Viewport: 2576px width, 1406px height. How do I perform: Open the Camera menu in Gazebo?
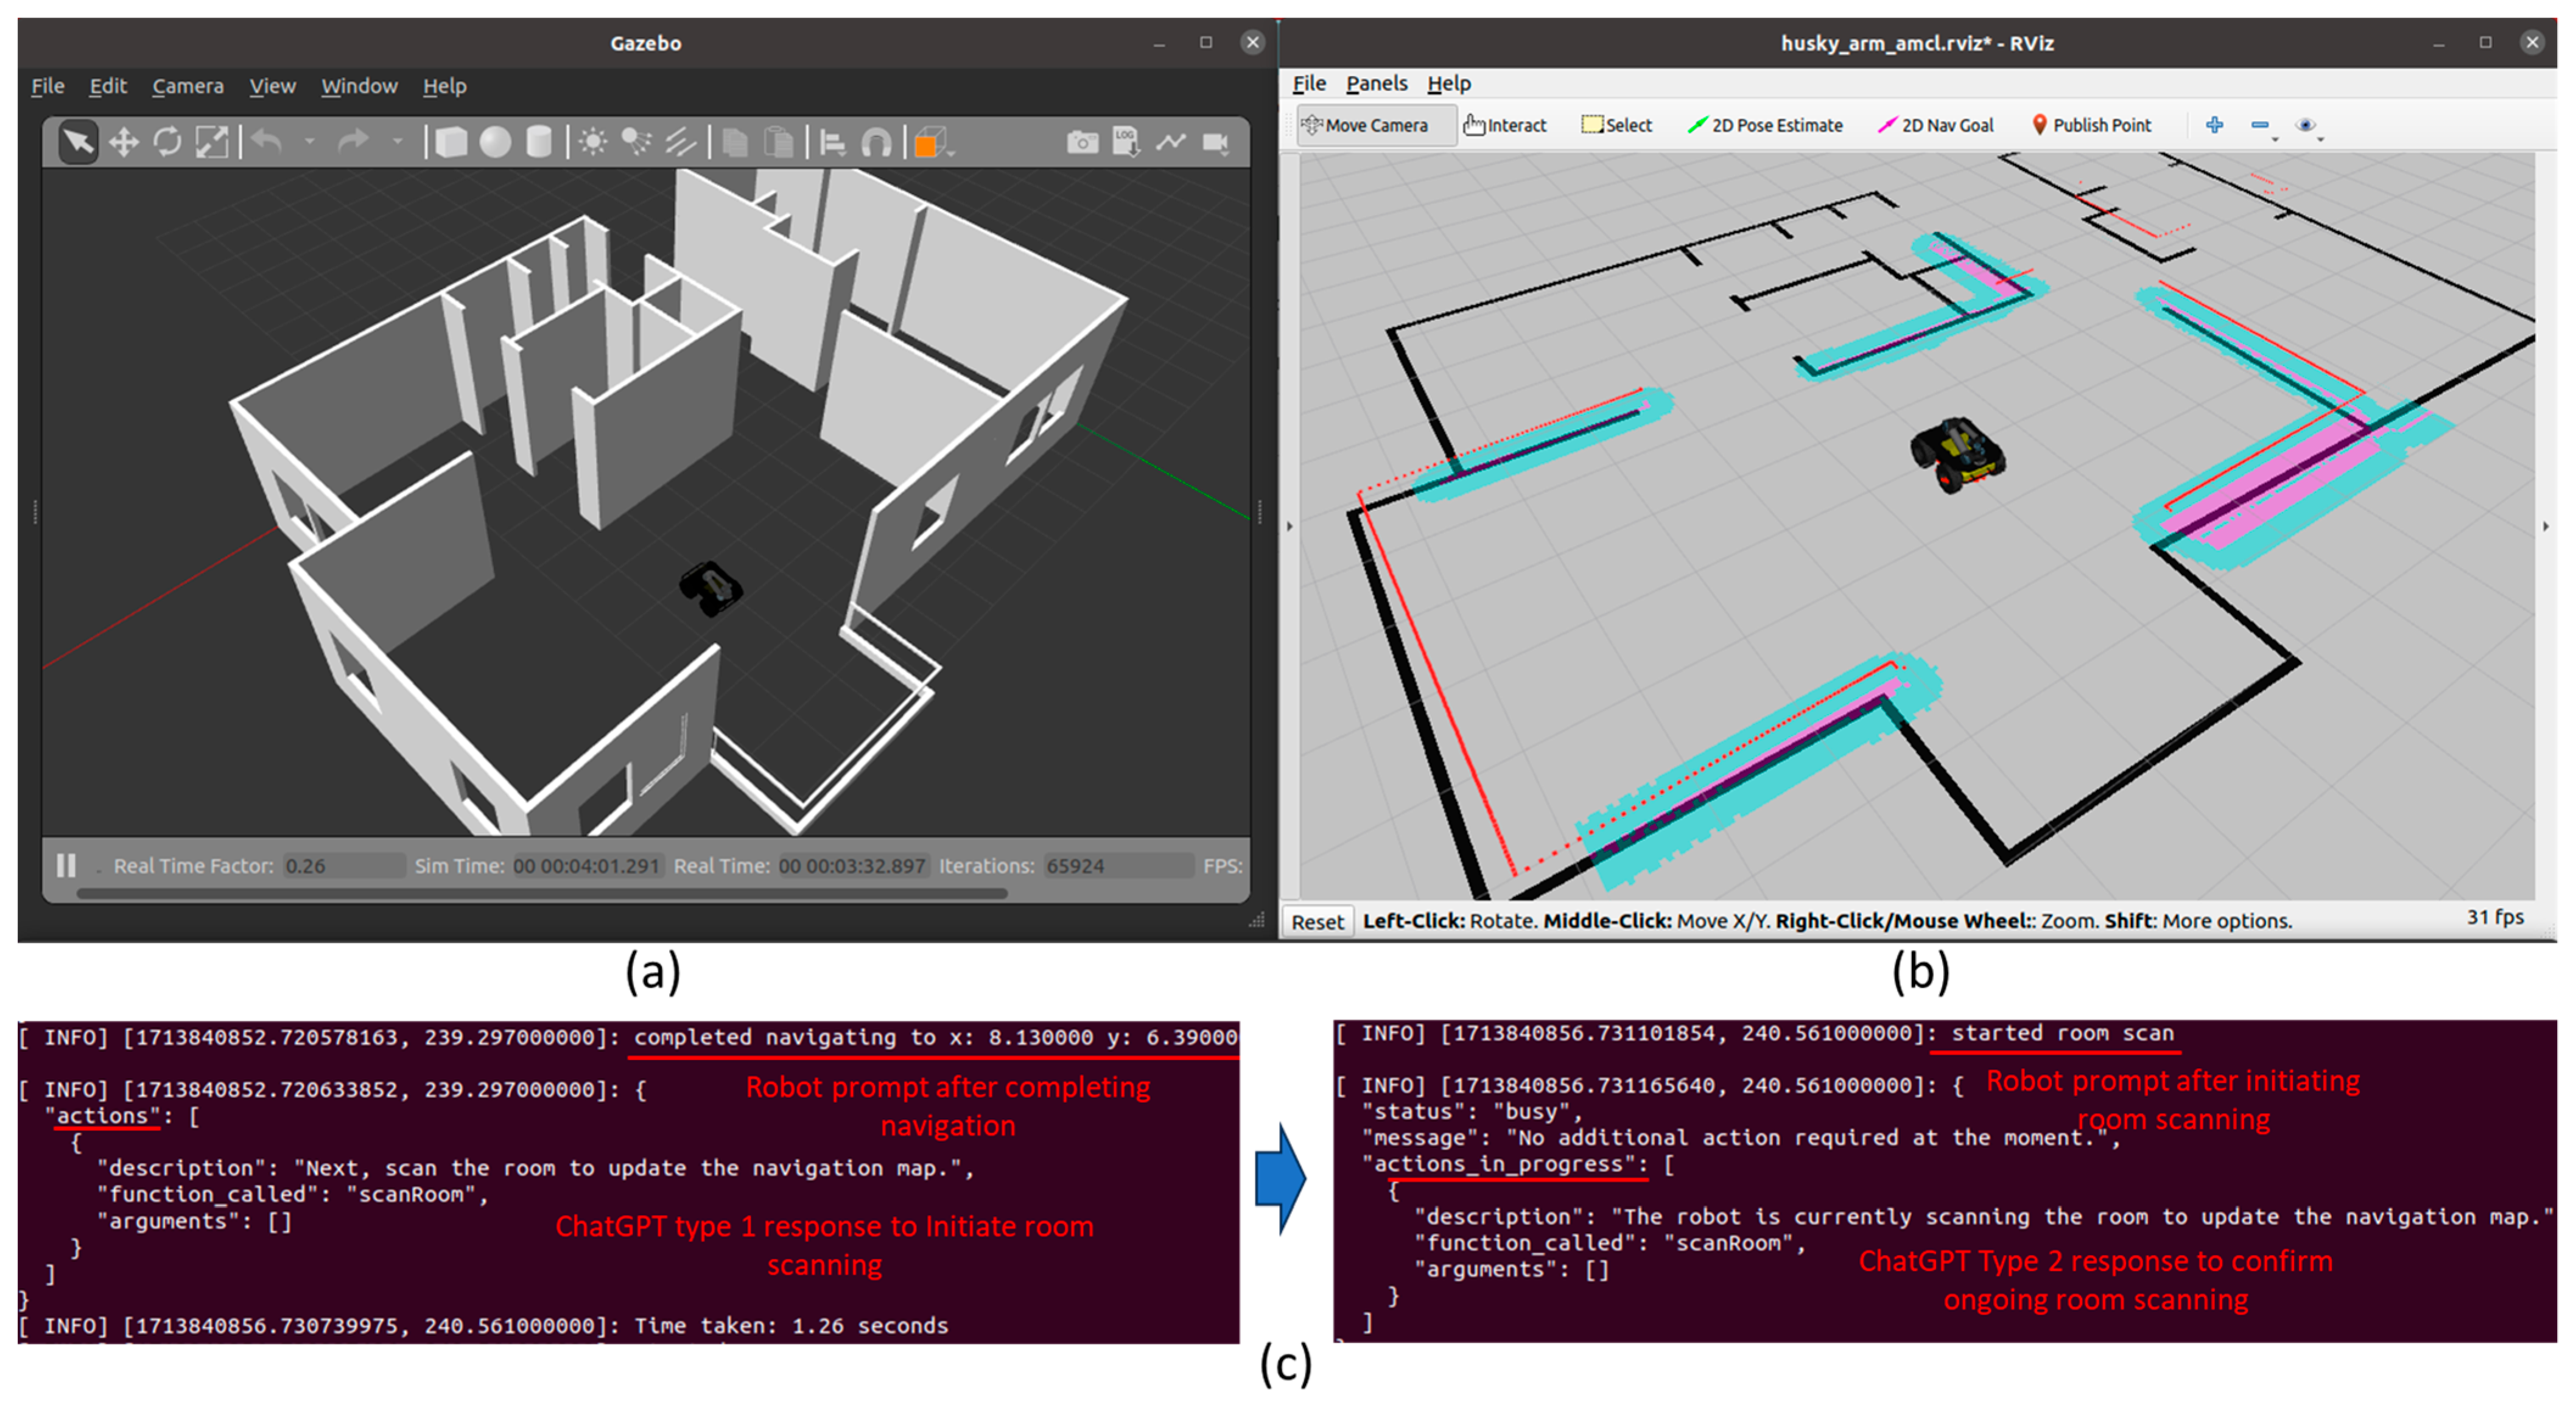187,86
